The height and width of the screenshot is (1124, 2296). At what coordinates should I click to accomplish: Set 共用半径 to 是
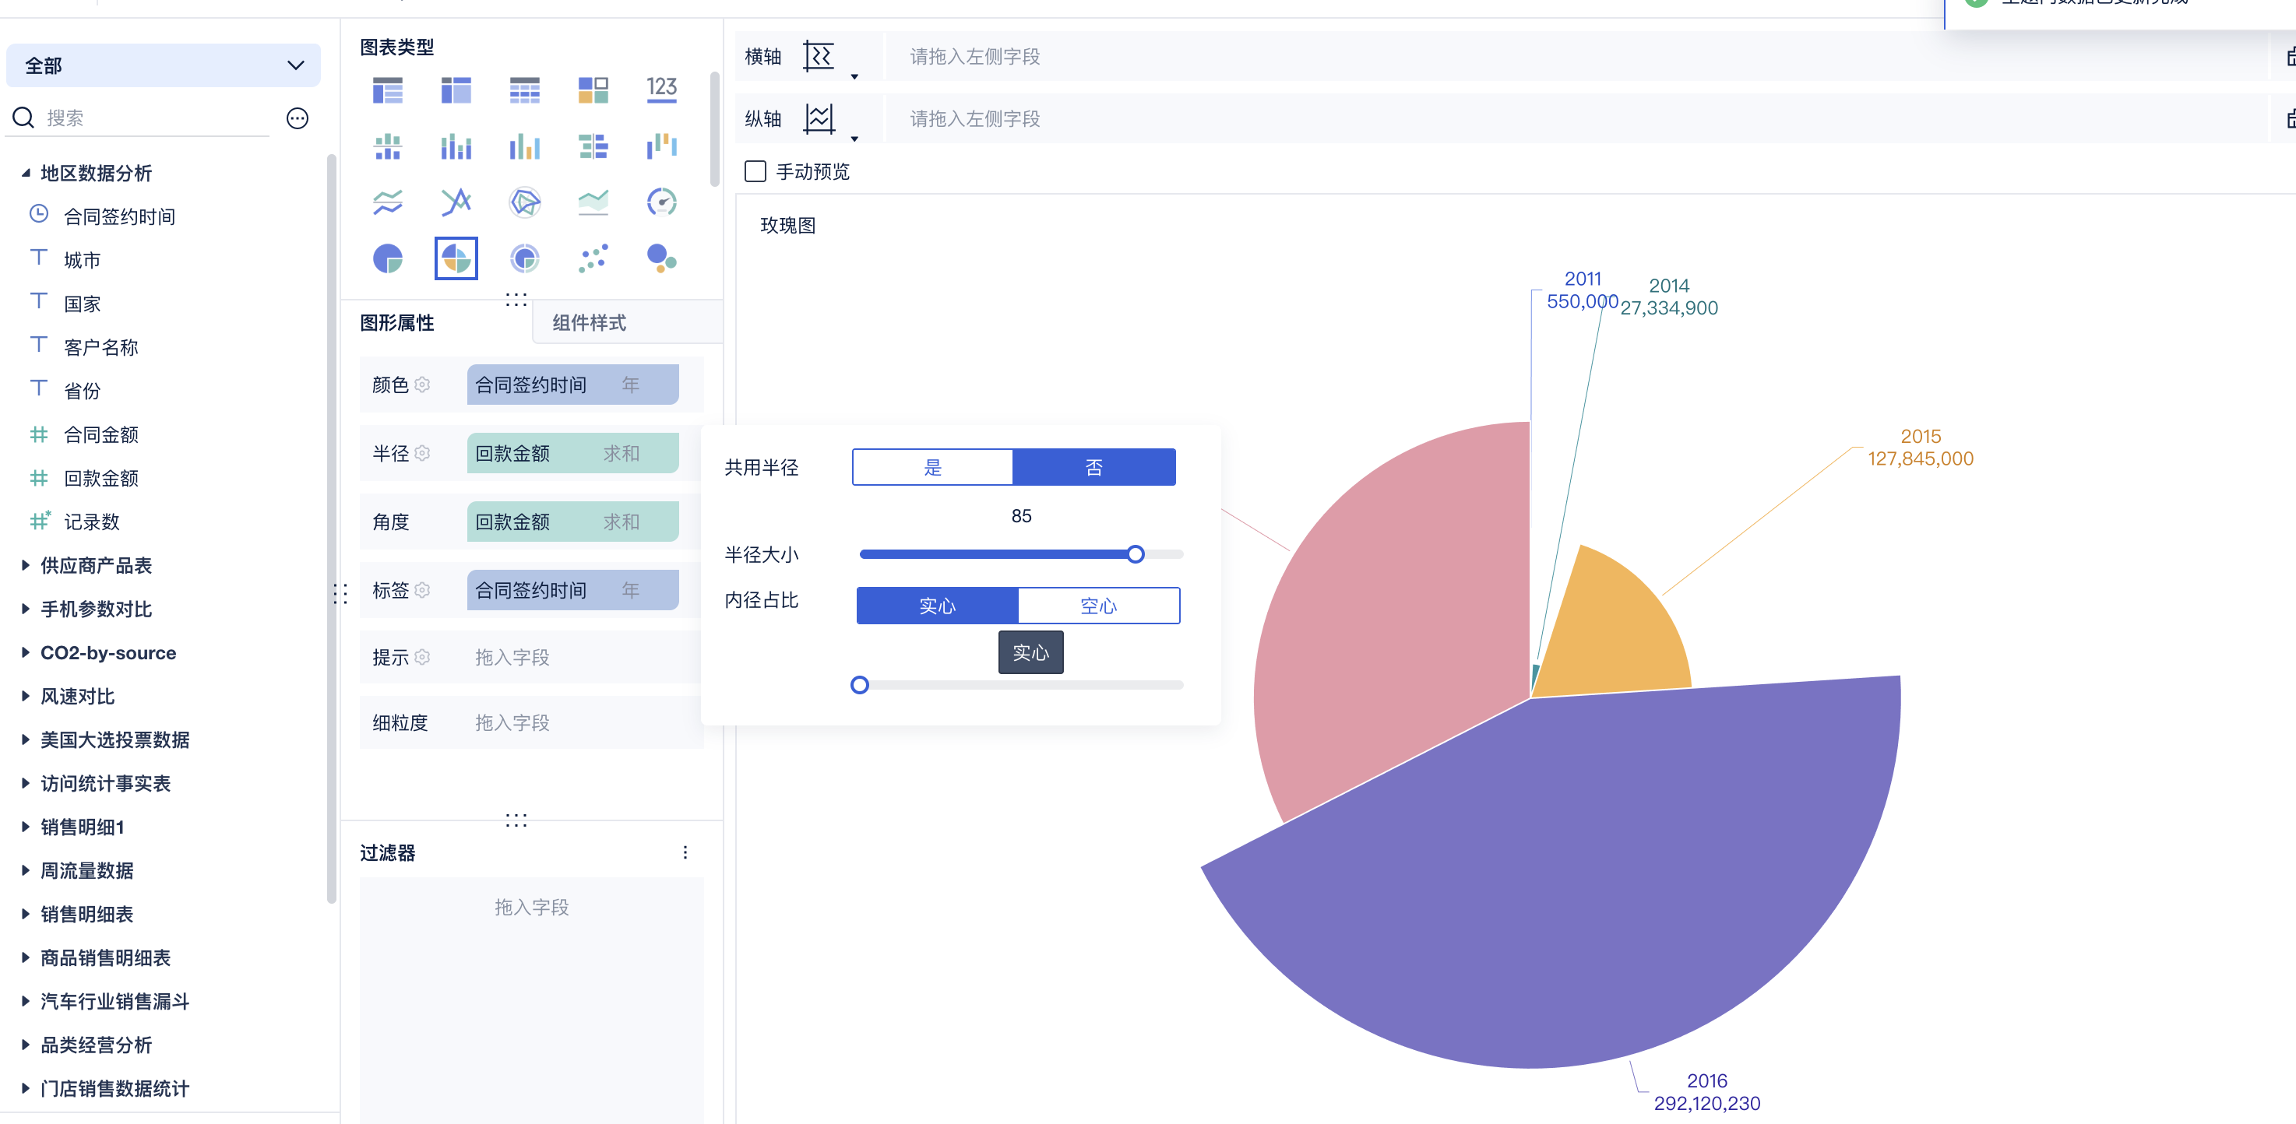[x=932, y=467]
